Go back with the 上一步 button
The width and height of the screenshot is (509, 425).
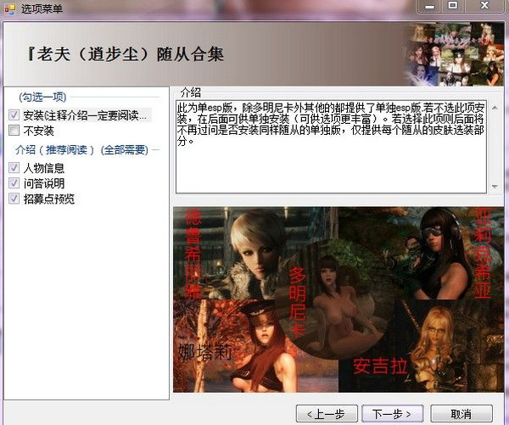click(x=327, y=414)
